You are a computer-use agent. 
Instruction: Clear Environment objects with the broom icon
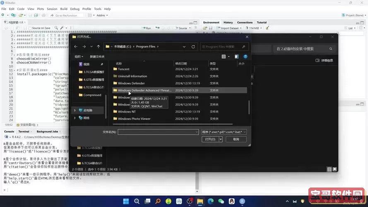pos(267,28)
